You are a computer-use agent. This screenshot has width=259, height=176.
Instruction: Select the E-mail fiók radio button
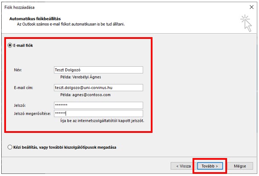[10, 45]
